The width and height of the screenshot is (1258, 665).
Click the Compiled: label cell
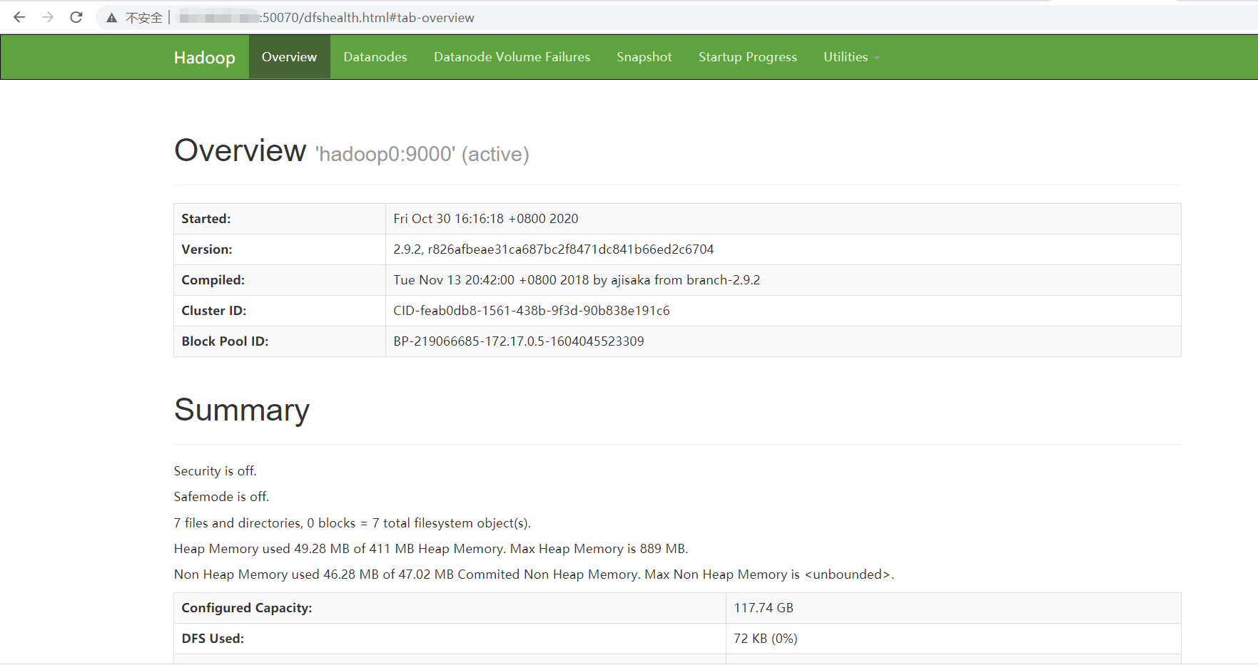280,280
